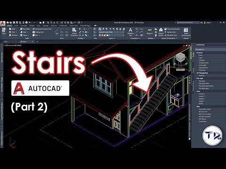Screen dimensions: 226x169
Task: Select the Measure utility tool
Action: click(x=150, y=31)
